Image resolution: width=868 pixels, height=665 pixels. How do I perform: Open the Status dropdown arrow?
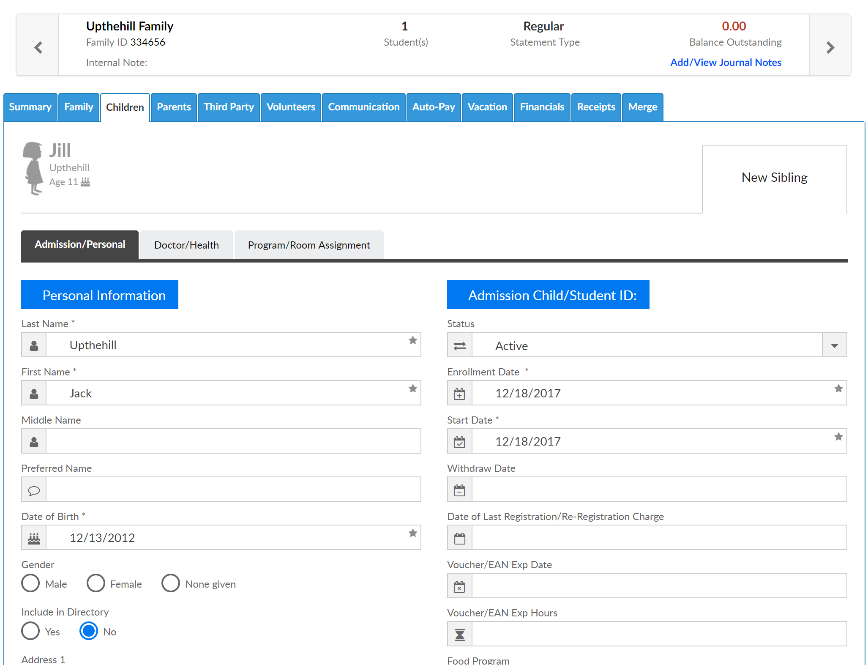click(834, 345)
